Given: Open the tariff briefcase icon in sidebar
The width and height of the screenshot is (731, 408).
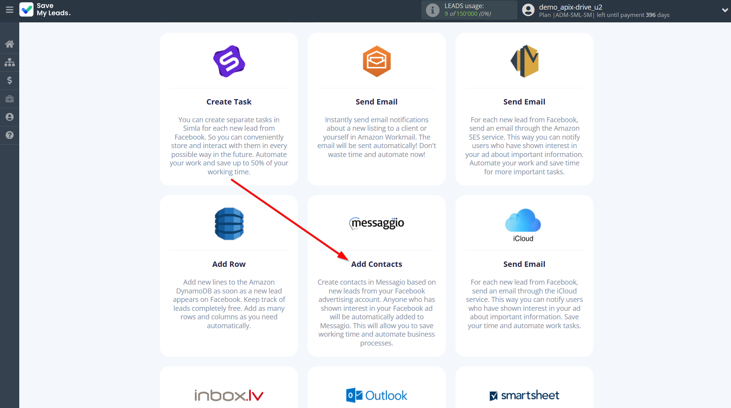Looking at the screenshot, I should 9,98.
